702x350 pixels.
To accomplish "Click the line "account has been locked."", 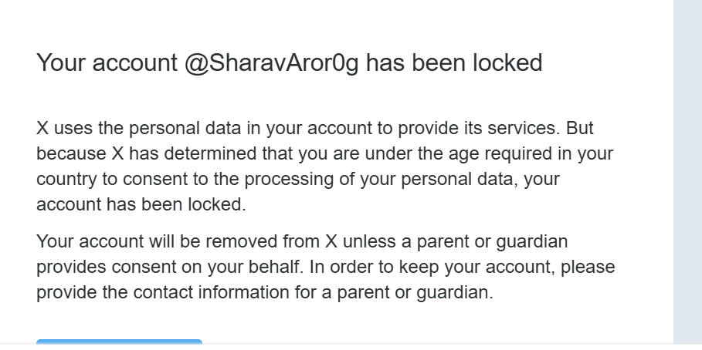I will [141, 205].
